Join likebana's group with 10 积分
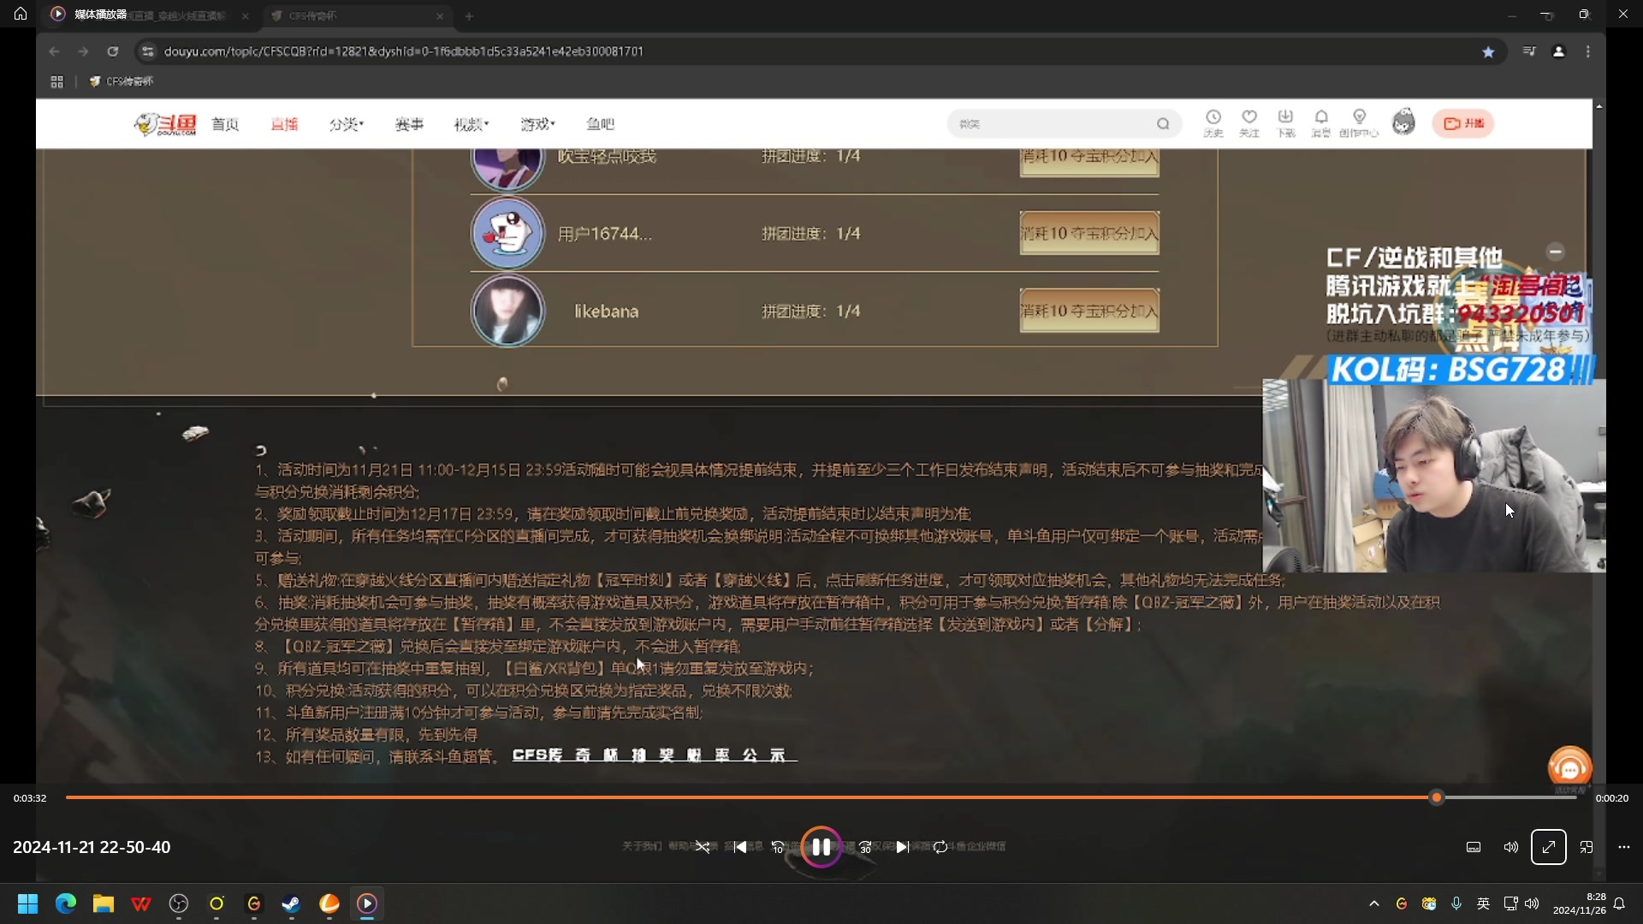This screenshot has height=924, width=1643. (x=1089, y=311)
